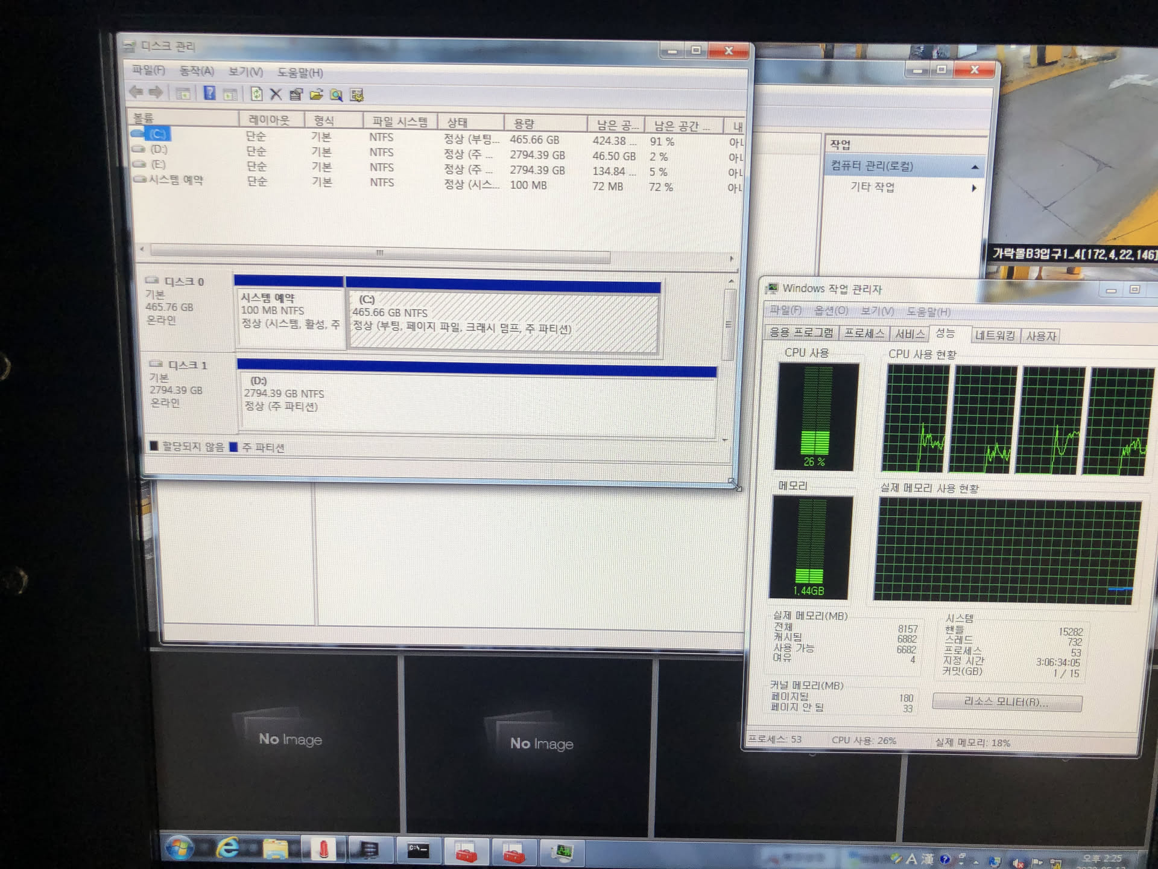Click the horizontal scrollbar under volume list
Screen dimensions: 1158x869
(x=380, y=253)
